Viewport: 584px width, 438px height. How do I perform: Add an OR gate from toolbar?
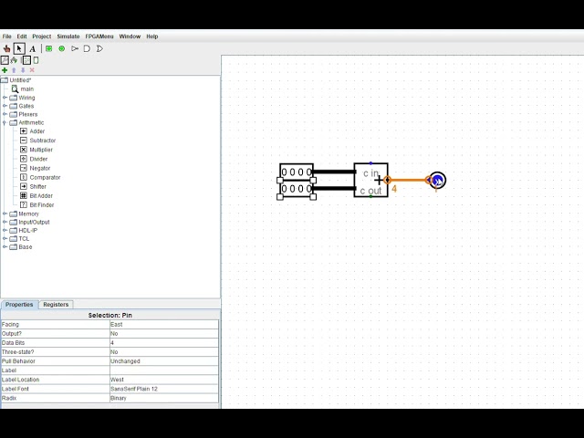(x=99, y=48)
